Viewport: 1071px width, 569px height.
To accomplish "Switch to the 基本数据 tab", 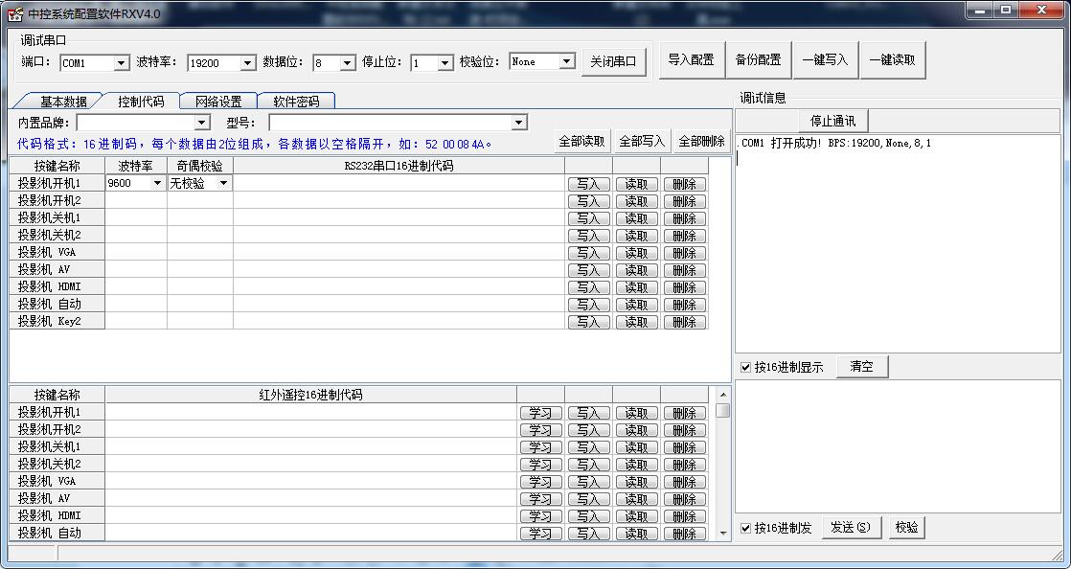I will [62, 102].
